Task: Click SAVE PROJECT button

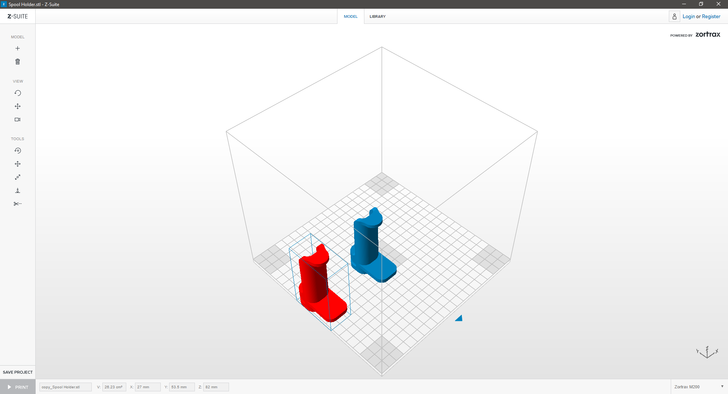Action: (18, 372)
